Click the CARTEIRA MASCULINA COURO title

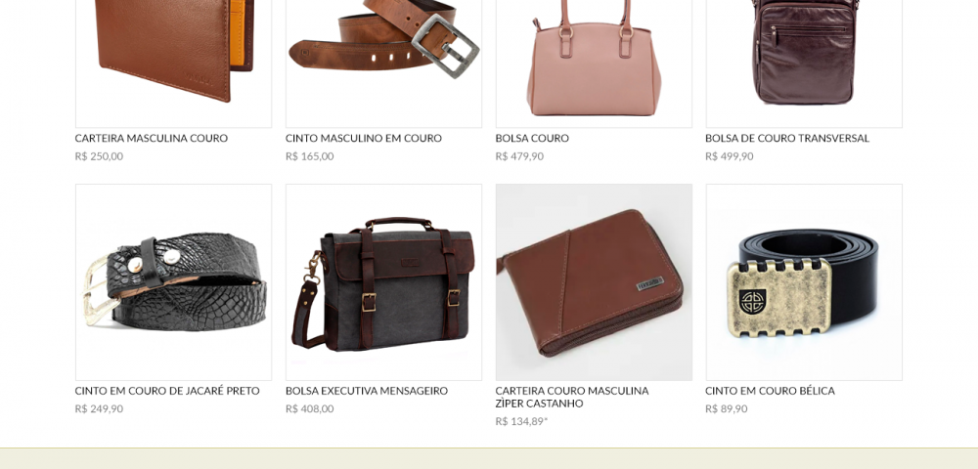click(x=152, y=139)
